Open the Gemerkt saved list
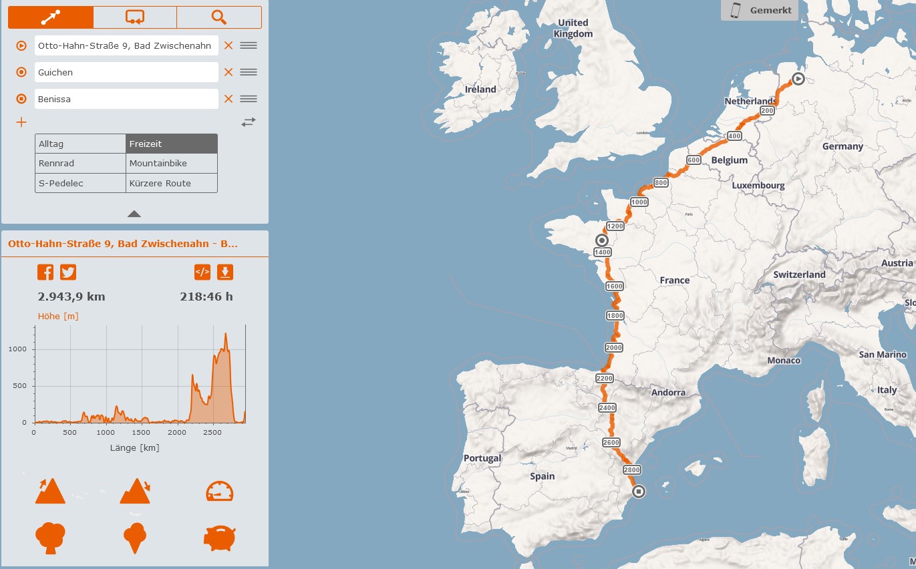 click(x=760, y=11)
